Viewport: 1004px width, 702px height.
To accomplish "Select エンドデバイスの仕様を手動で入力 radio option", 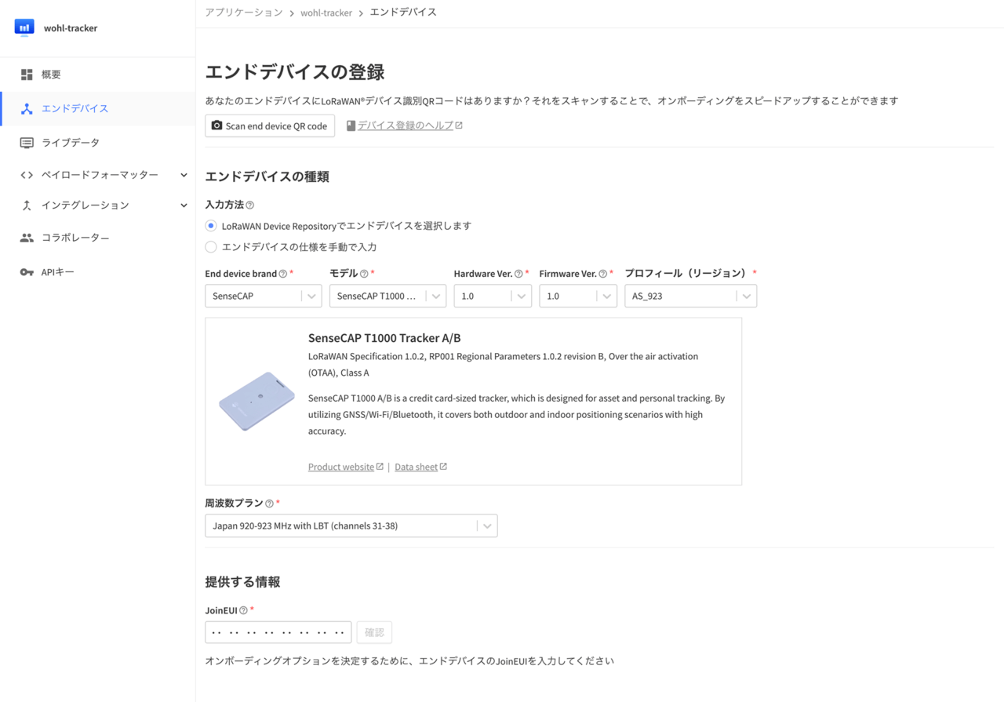I will point(211,247).
